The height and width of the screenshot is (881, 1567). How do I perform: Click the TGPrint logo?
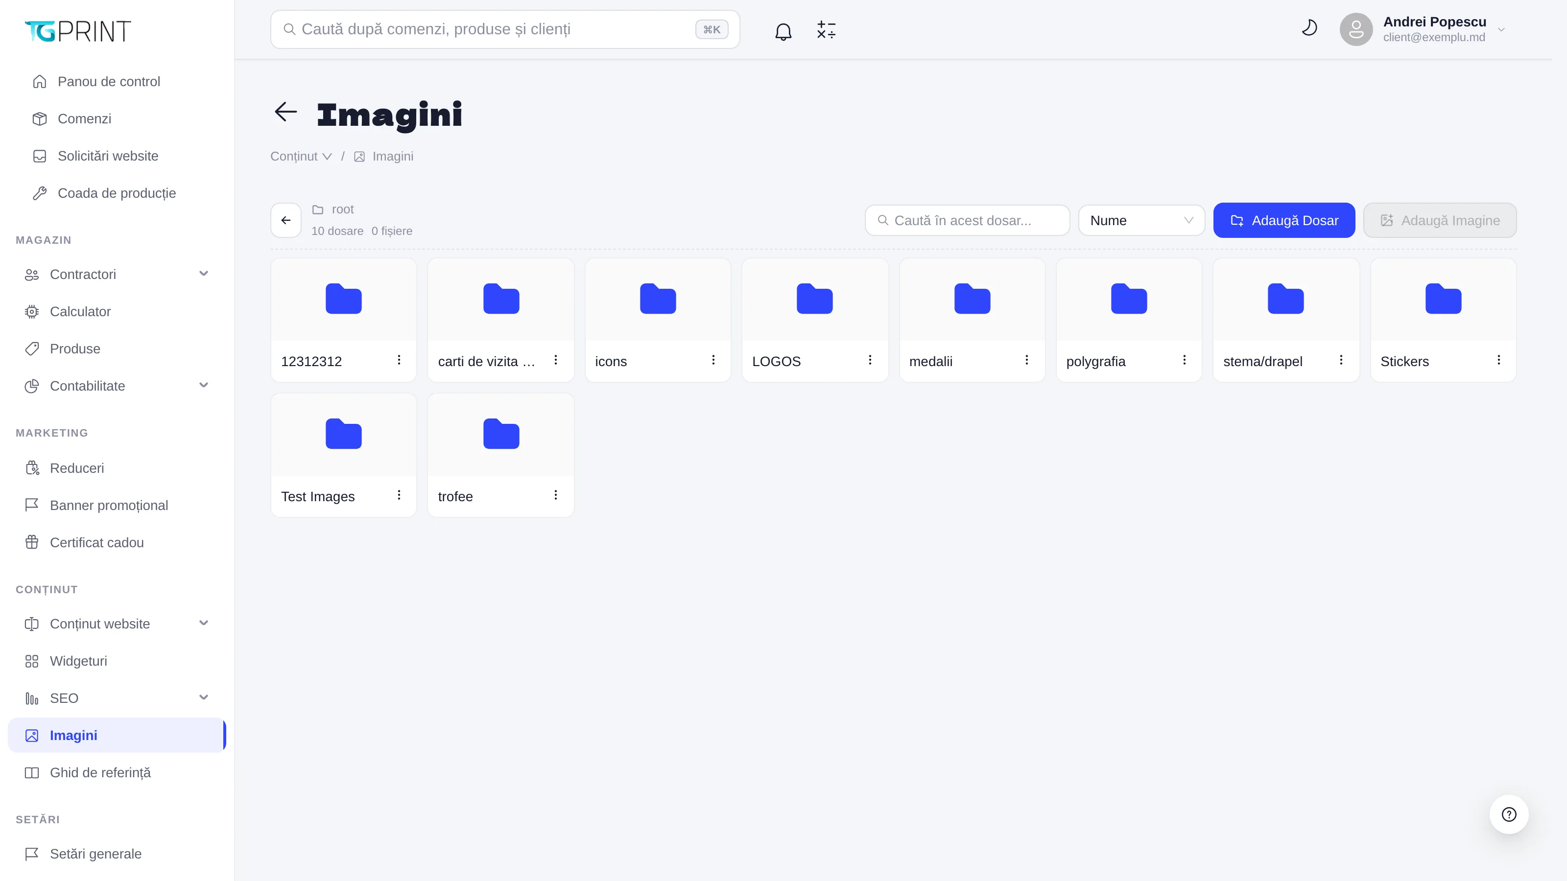click(x=78, y=31)
